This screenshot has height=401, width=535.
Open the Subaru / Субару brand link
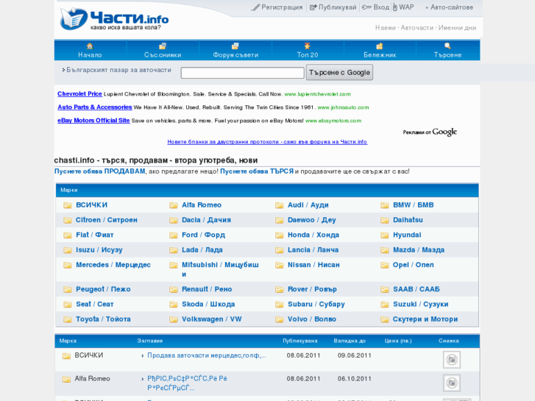316,304
